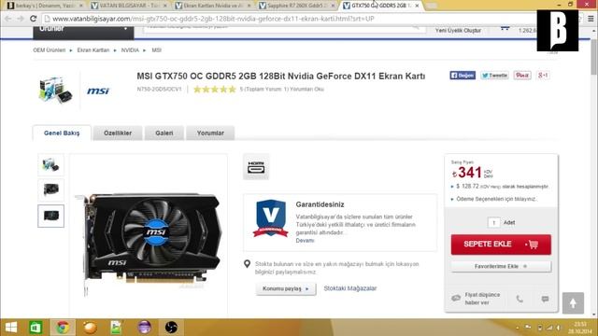This screenshot has width=598, height=336.
Task: Switch to the Genel Bakış tab
Action: pos(62,133)
